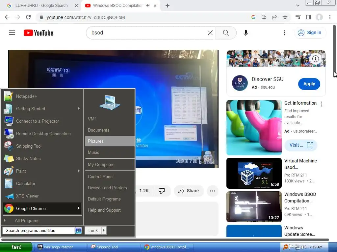The image size is (337, 252).
Task: Mute the audio icon on YouTube tab
Action: click(x=148, y=6)
